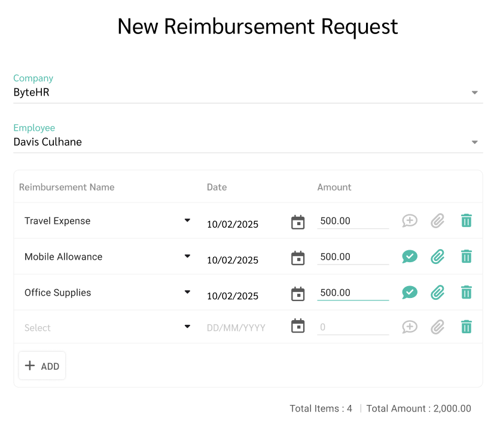Attach a file to Travel Expense row

pyautogui.click(x=437, y=220)
